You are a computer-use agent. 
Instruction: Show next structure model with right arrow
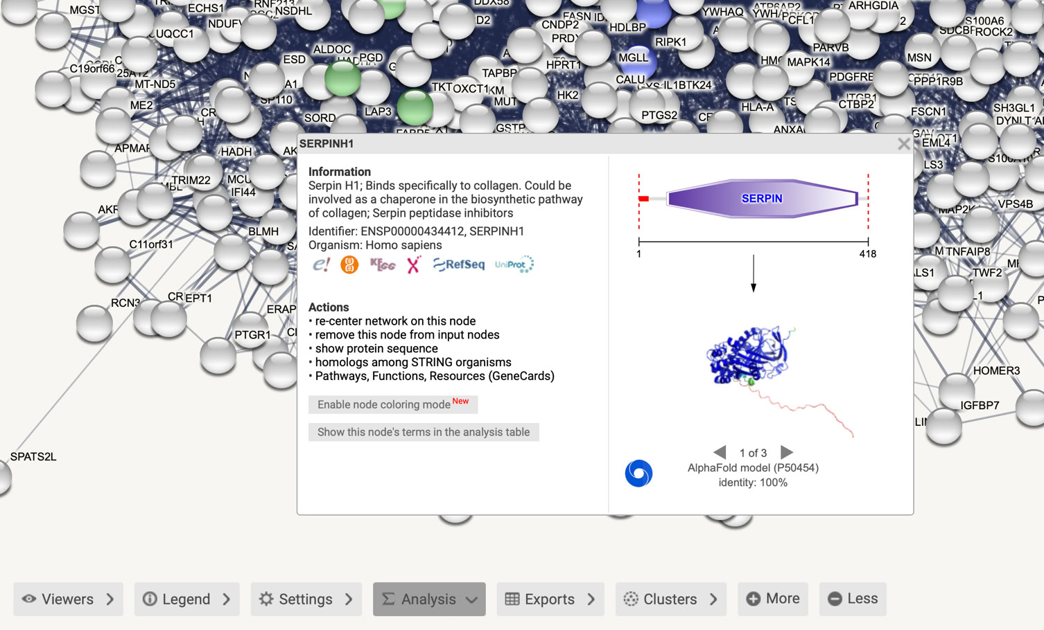click(x=787, y=452)
